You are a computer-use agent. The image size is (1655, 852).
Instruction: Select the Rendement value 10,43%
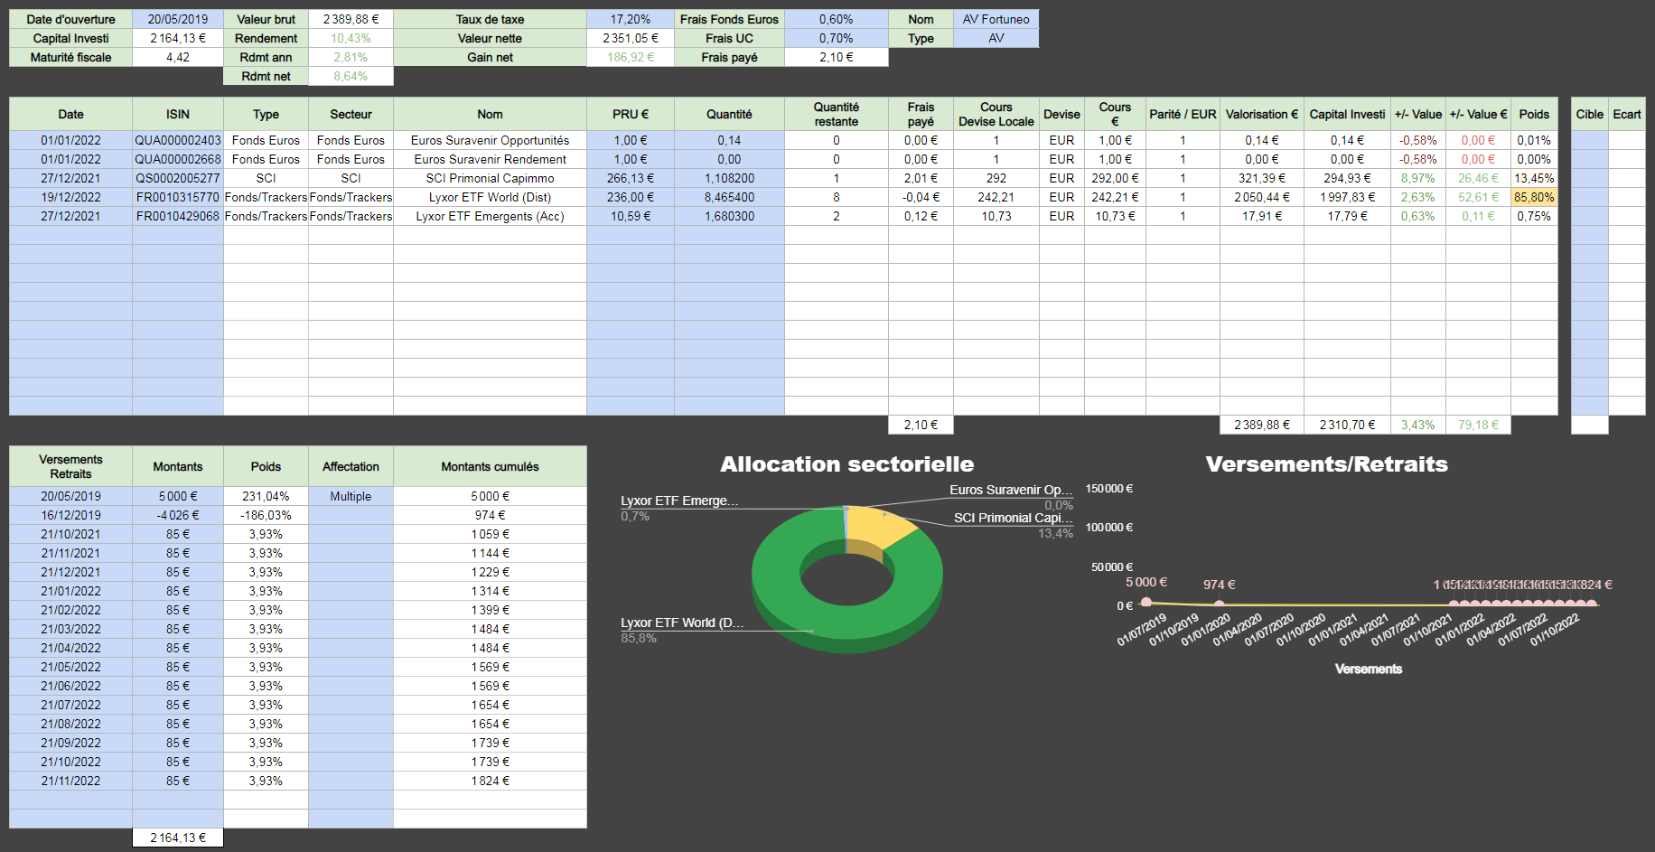(x=351, y=38)
